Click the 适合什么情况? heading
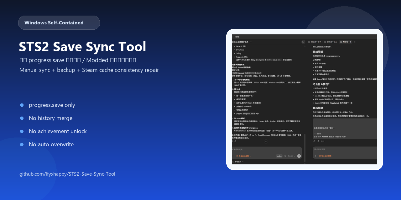The image size is (401, 200). click(321, 84)
